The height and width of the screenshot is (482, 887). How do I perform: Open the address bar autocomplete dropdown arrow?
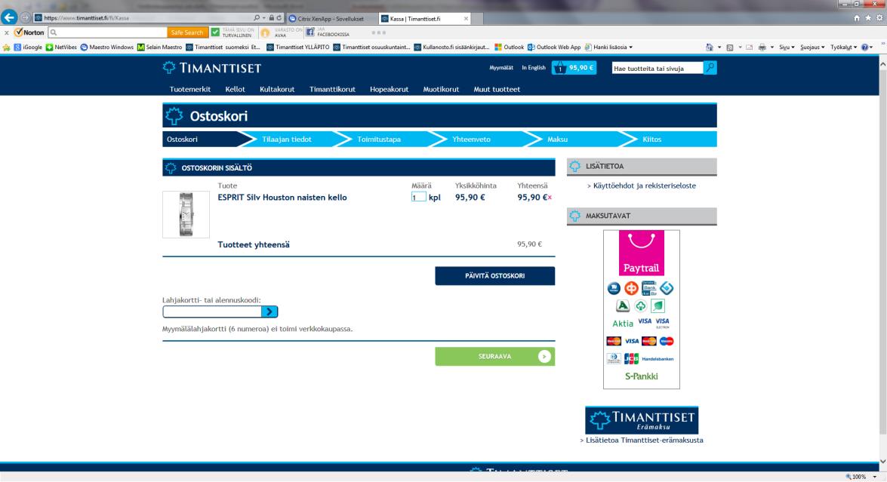click(263, 18)
